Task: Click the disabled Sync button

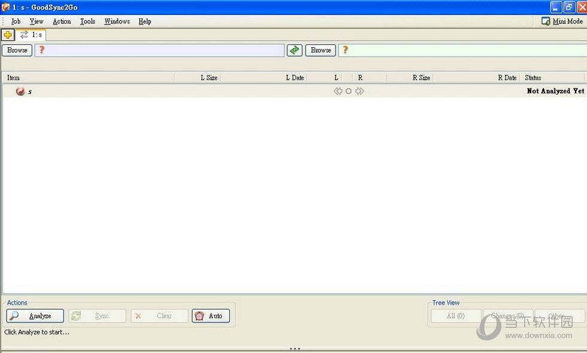Action: point(98,316)
